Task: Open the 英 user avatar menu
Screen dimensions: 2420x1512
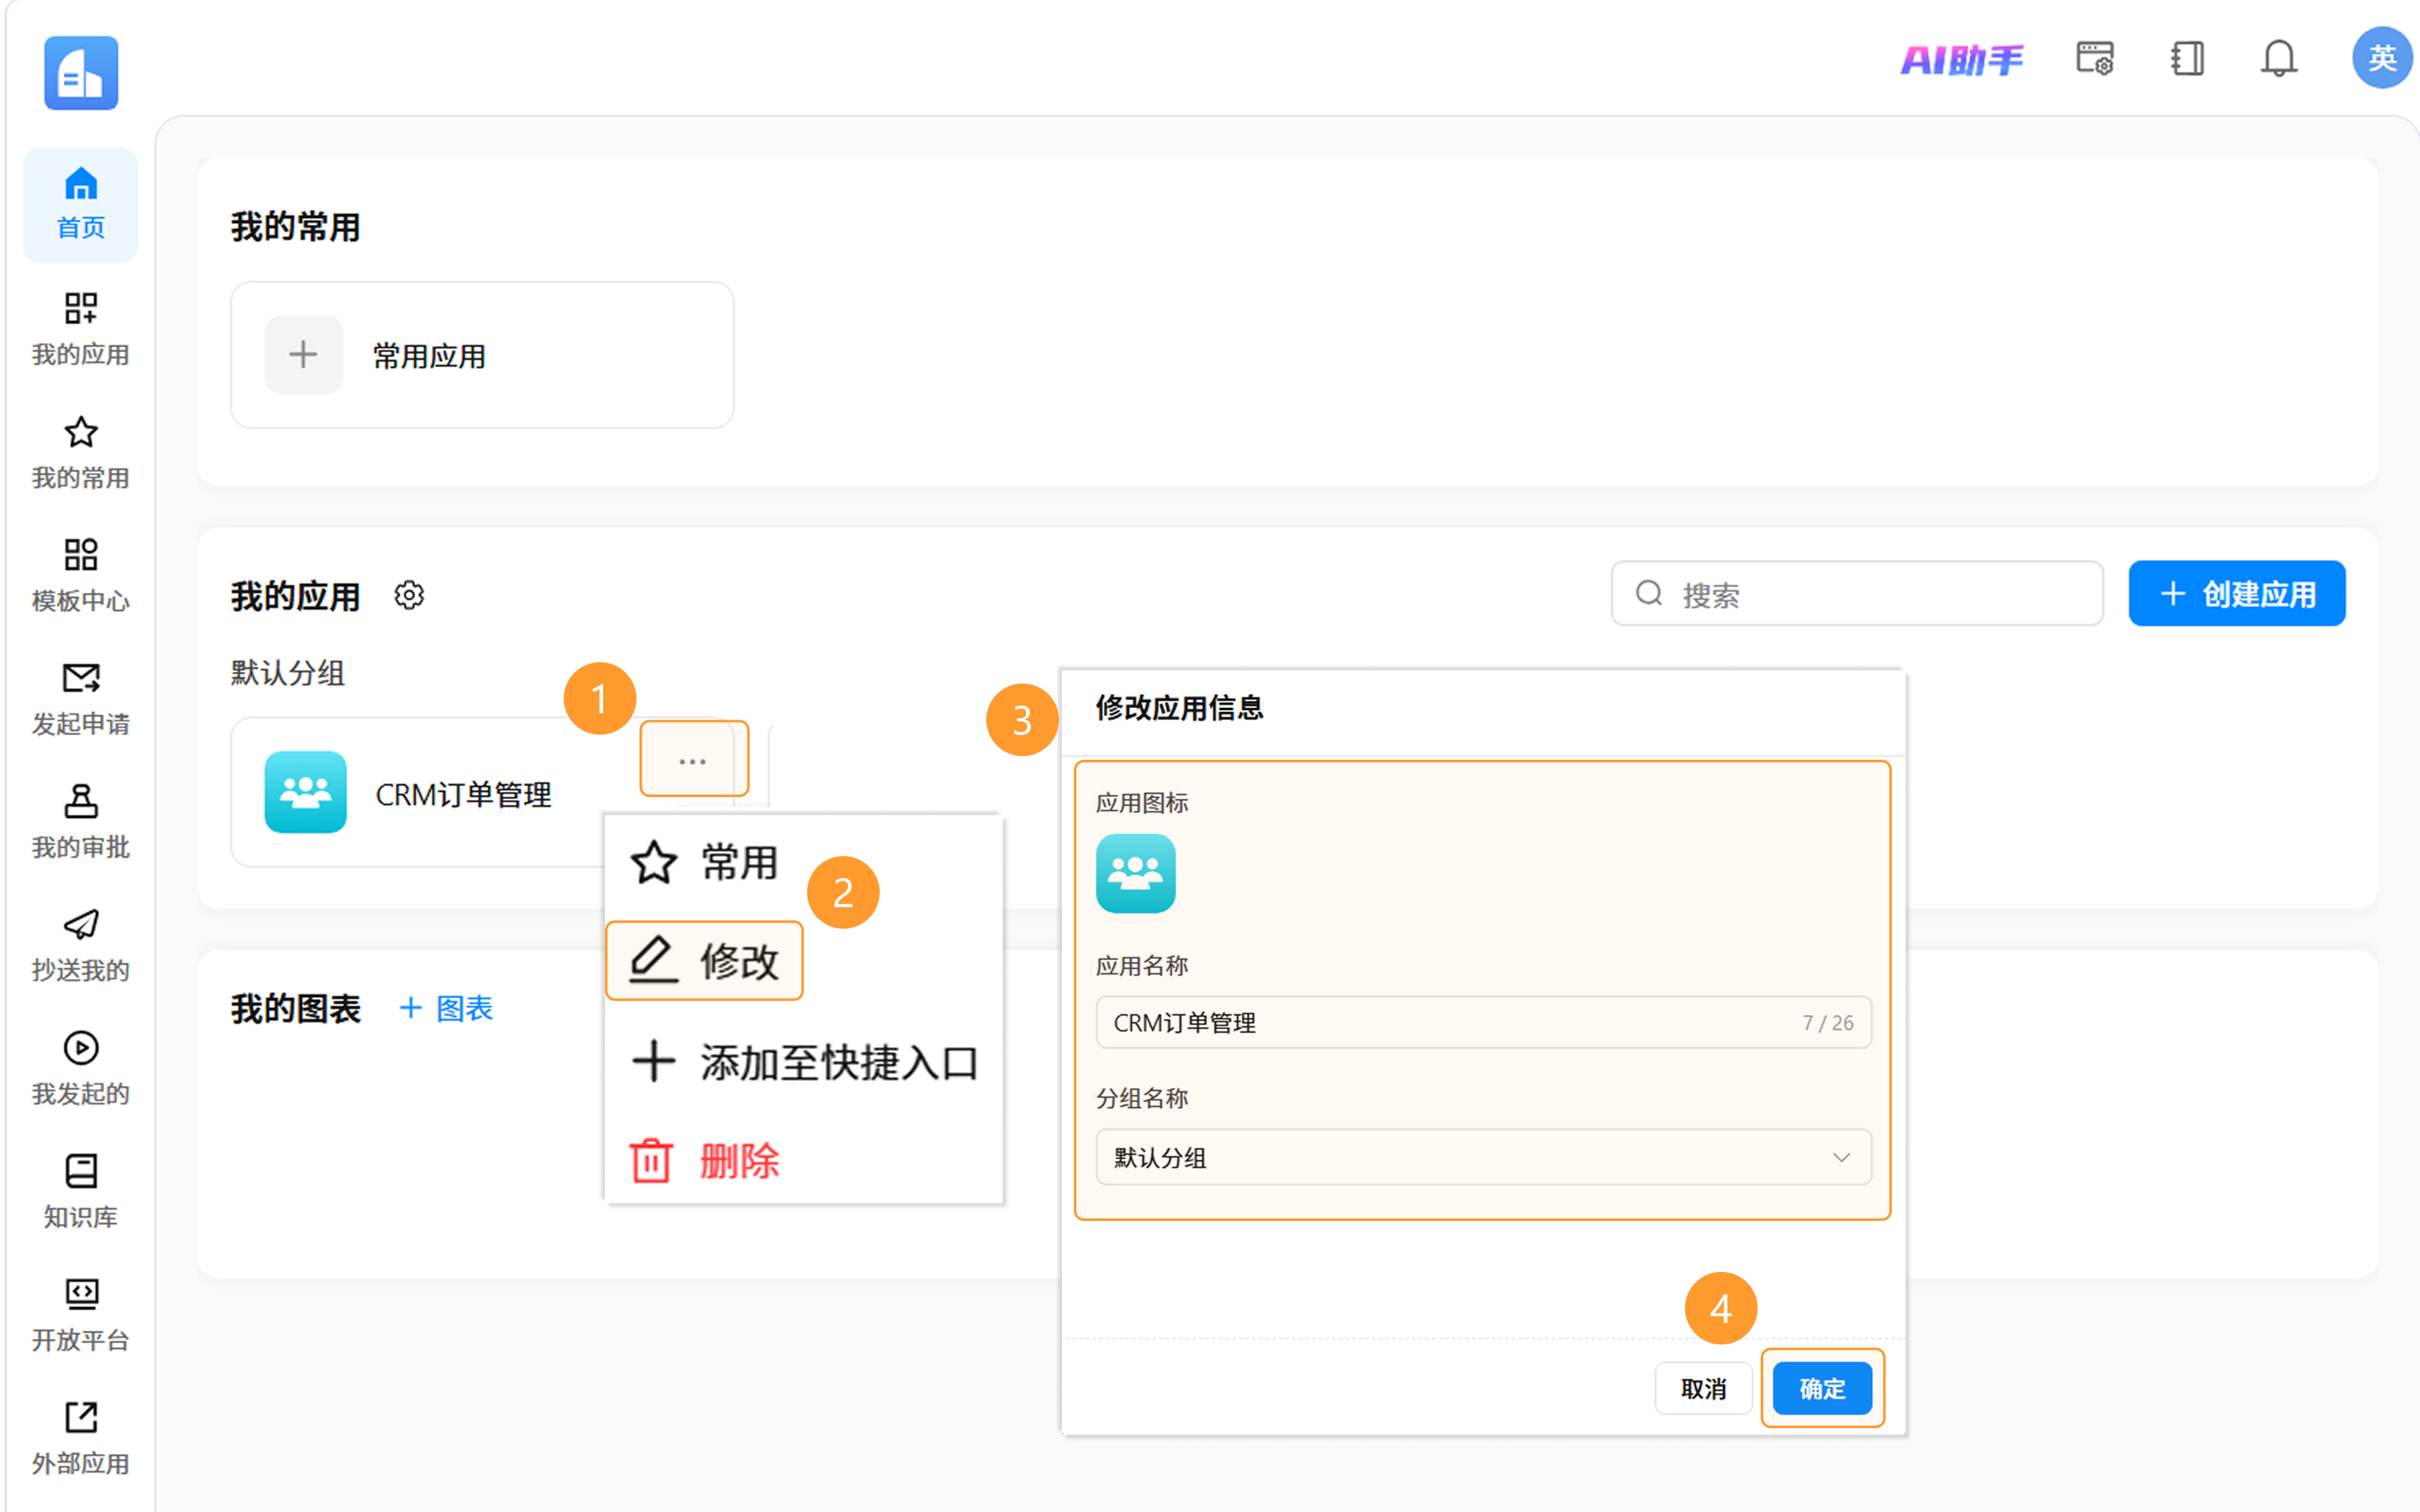Action: point(2382,58)
